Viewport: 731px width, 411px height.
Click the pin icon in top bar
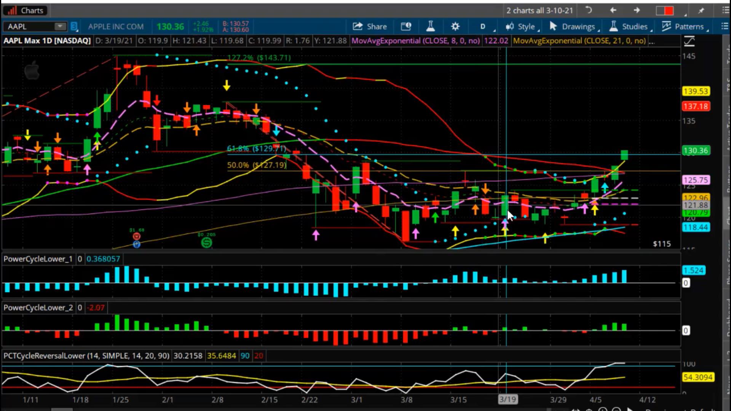click(x=701, y=11)
